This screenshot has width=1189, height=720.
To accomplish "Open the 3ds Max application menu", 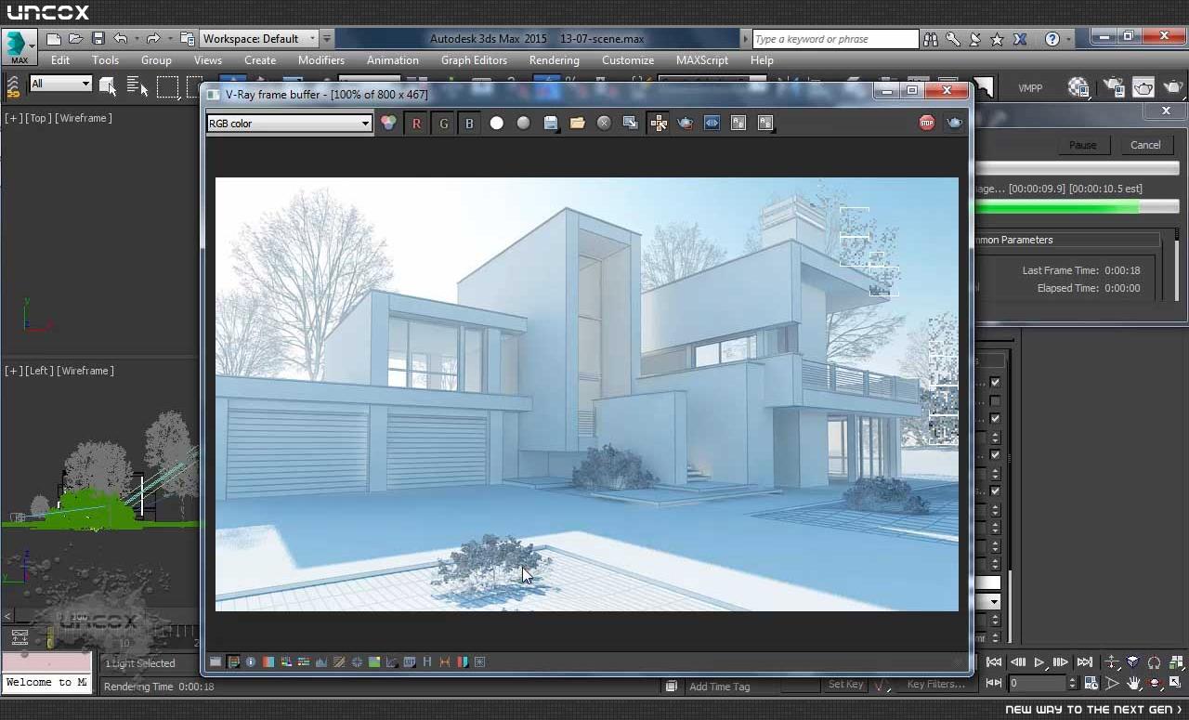I will pos(18,46).
